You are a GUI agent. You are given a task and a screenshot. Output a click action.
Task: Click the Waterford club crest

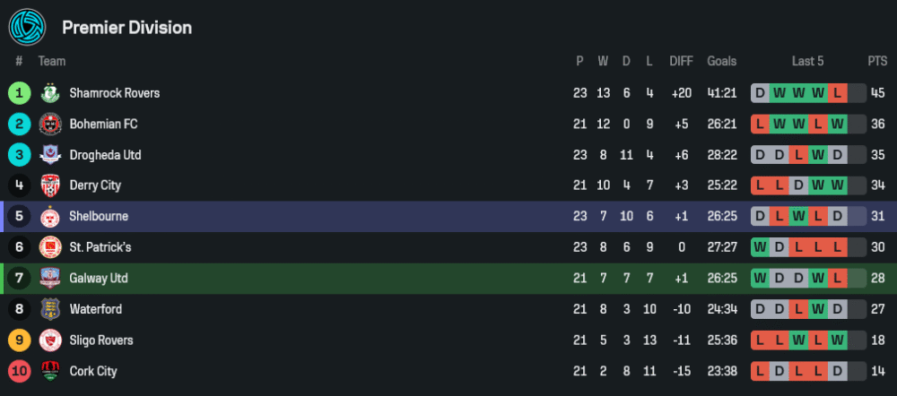coord(49,309)
